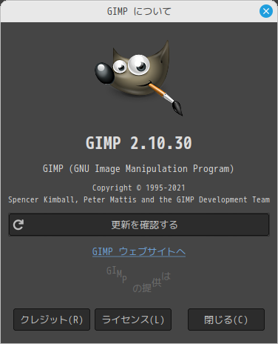
Task: Click the 更新を確認する update check button
Action: pyautogui.click(x=139, y=225)
